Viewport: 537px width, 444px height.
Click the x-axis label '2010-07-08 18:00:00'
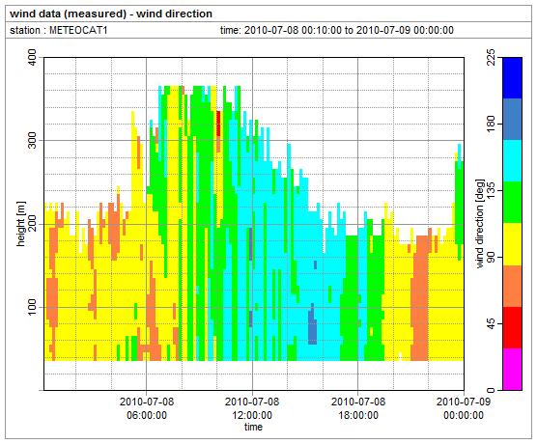click(358, 408)
